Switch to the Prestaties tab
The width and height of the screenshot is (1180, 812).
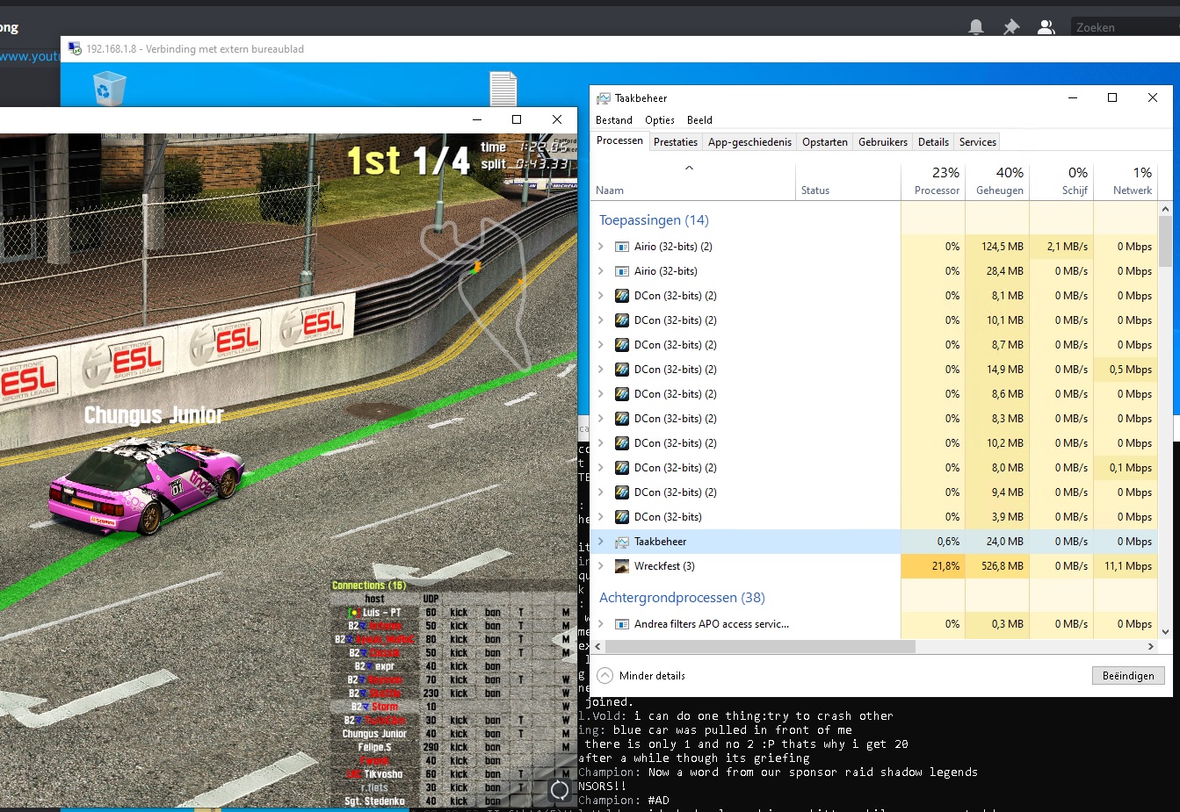point(676,142)
